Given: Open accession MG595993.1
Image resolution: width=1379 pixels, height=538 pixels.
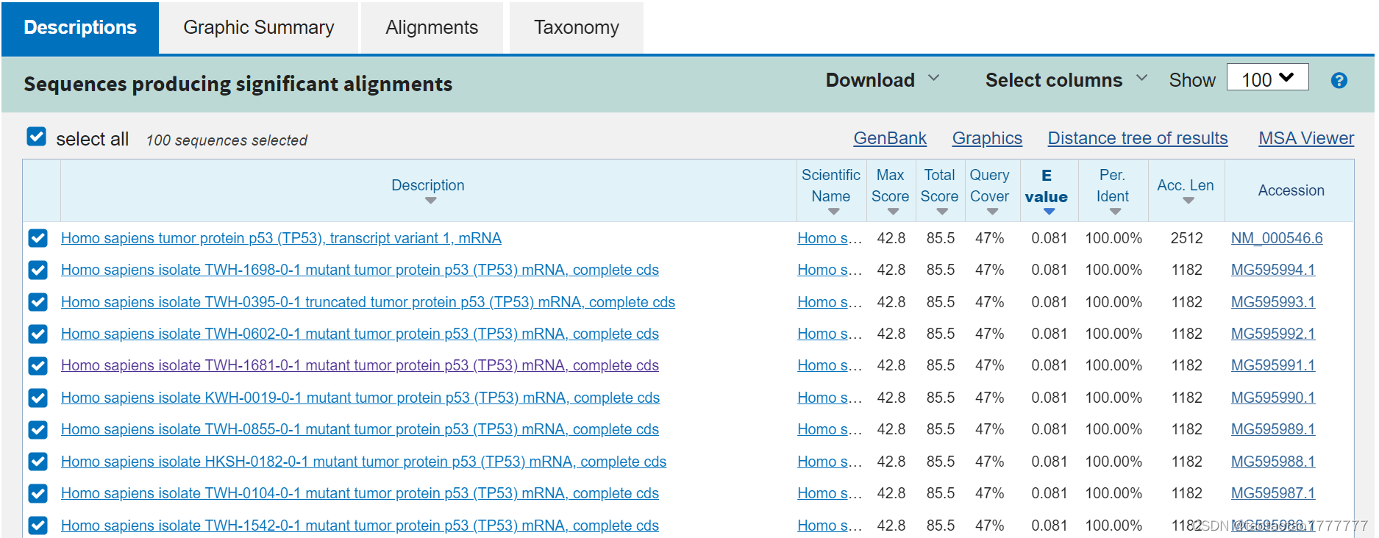Looking at the screenshot, I should [1273, 302].
